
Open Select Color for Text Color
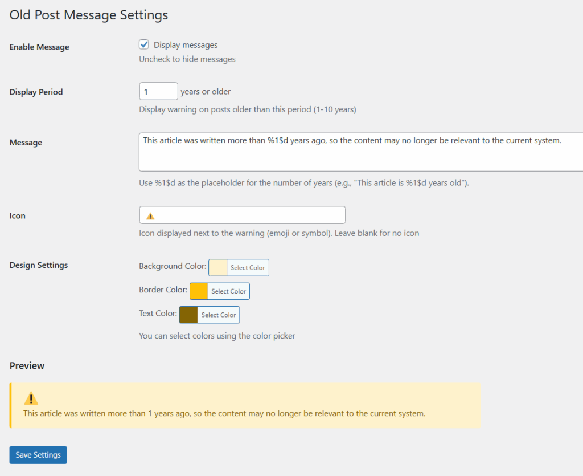(219, 315)
